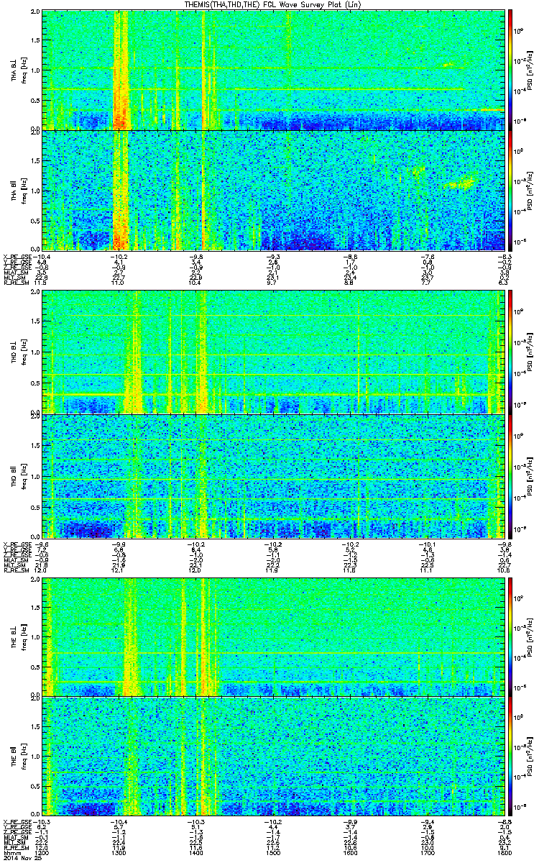Click the 1300 time tick label

(x=119, y=854)
